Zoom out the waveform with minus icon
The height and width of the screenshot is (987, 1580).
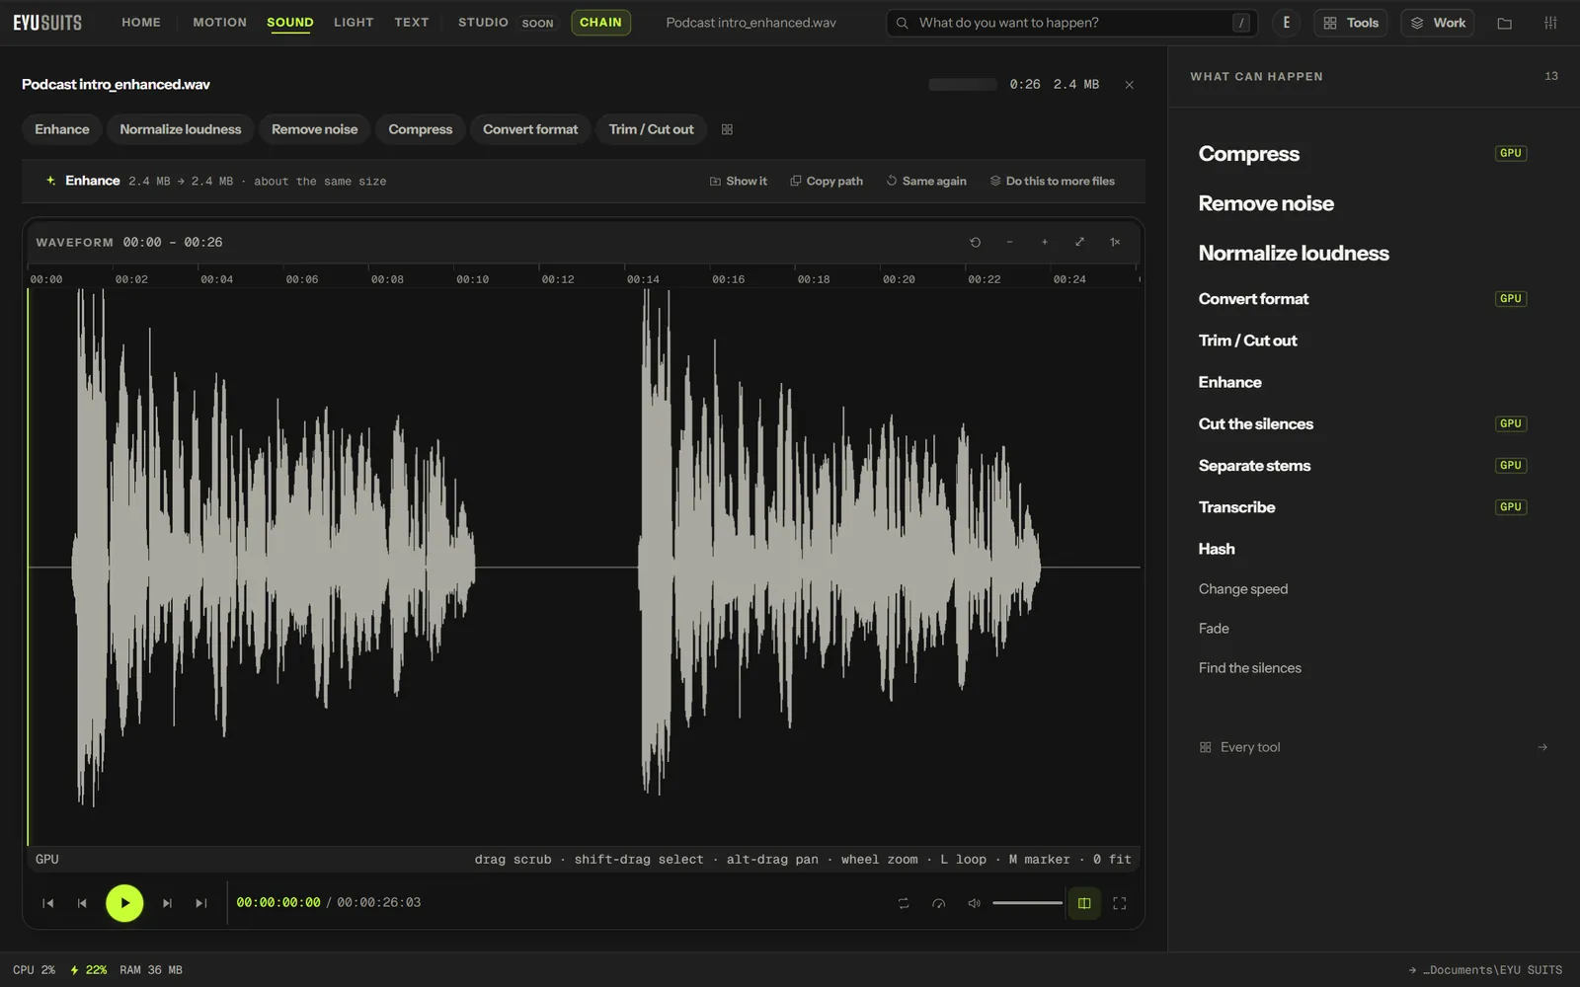(1009, 242)
